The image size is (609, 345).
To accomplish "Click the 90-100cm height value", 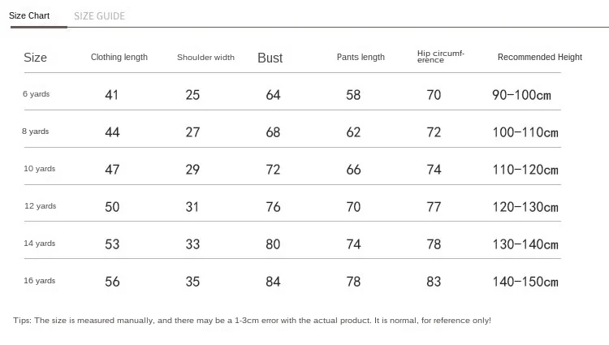I will (521, 95).
